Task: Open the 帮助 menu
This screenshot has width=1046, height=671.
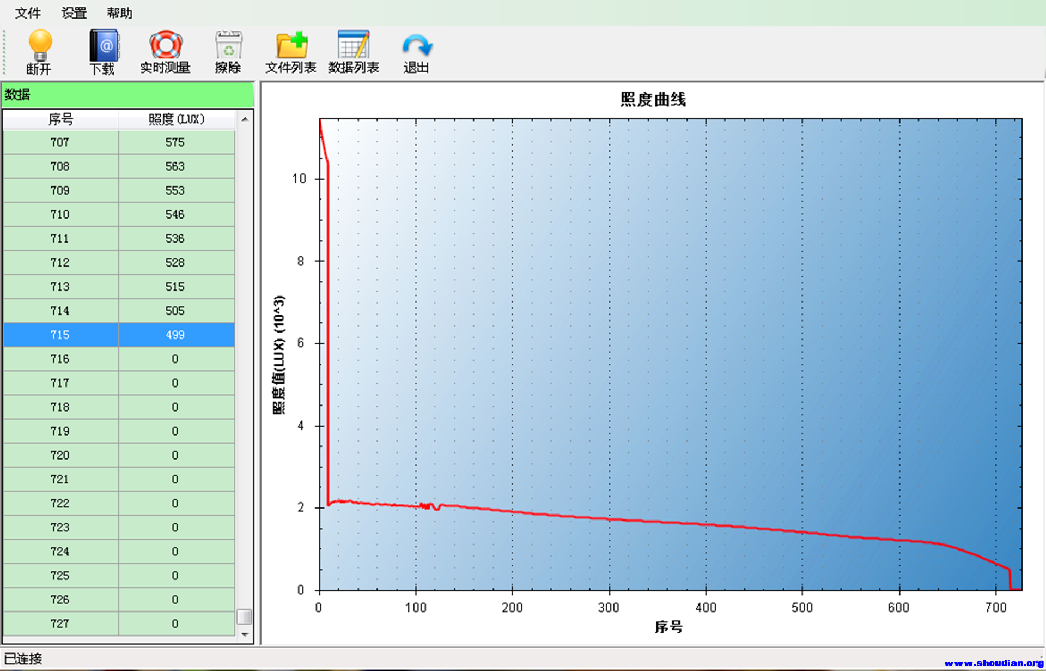Action: tap(119, 13)
